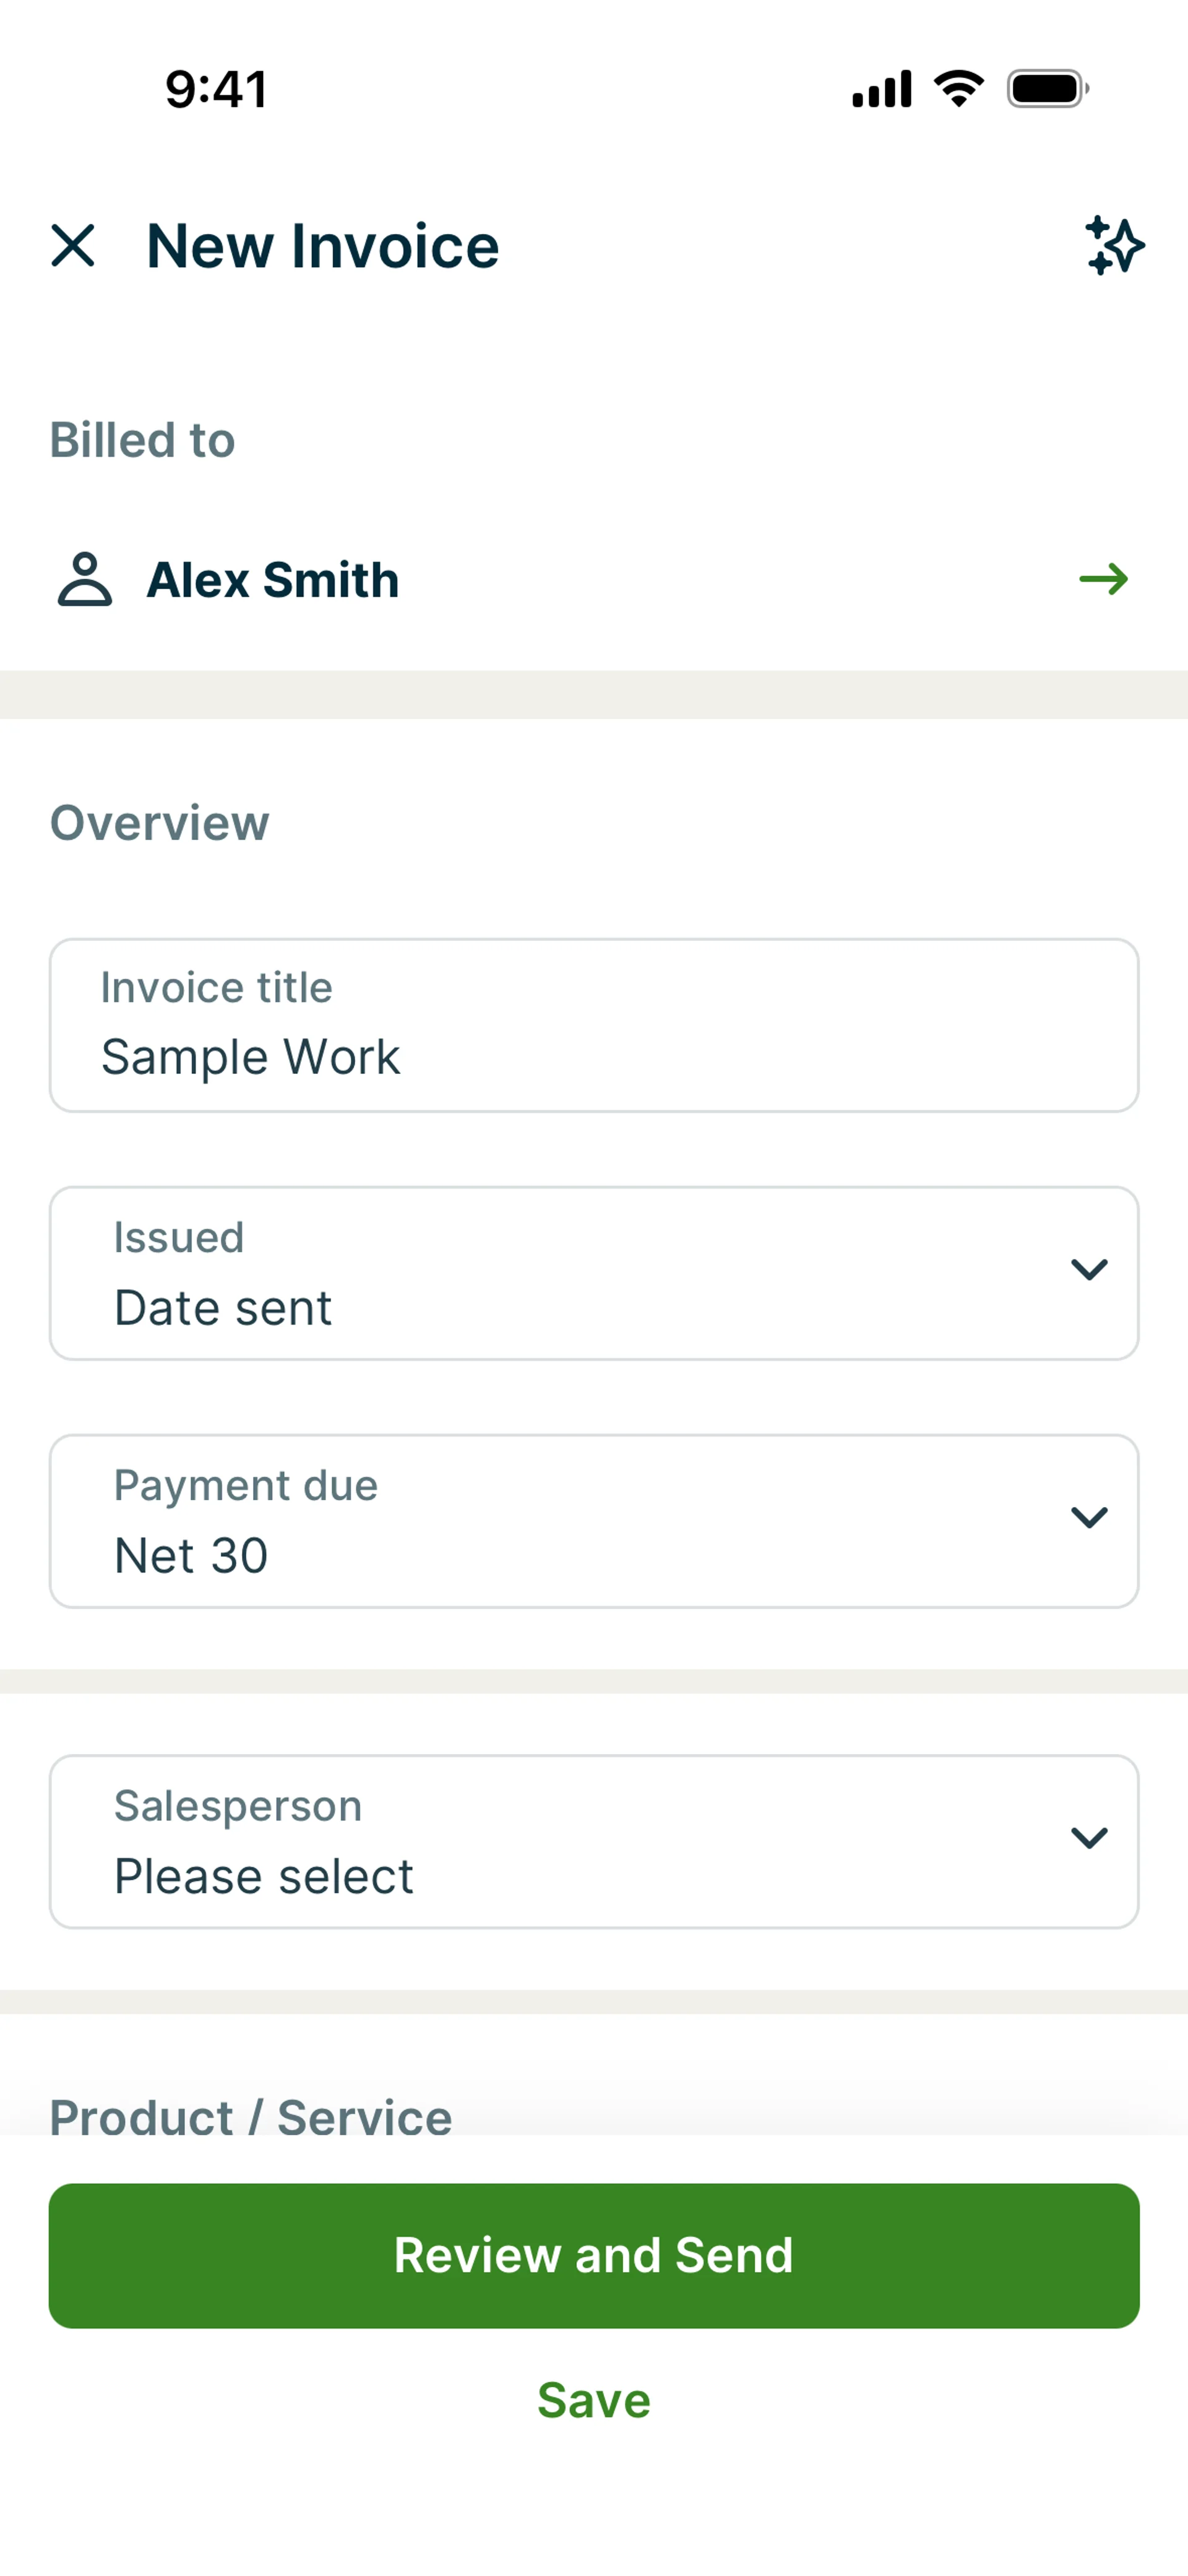
Task: Click the person icon beside Alex Smith
Action: click(x=85, y=580)
